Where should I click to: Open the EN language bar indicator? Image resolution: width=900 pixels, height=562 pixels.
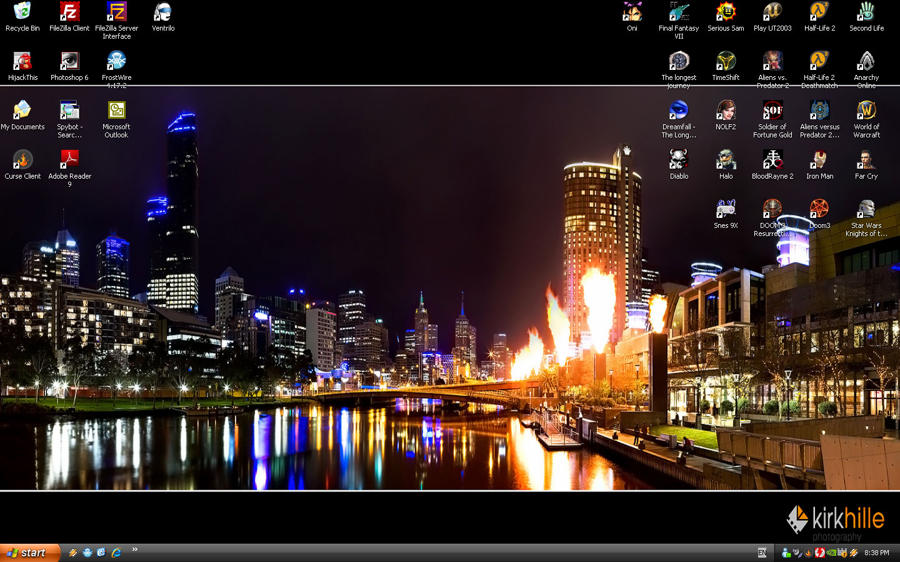(x=762, y=553)
